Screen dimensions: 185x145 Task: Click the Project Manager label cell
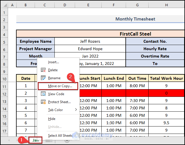[x=36, y=49]
